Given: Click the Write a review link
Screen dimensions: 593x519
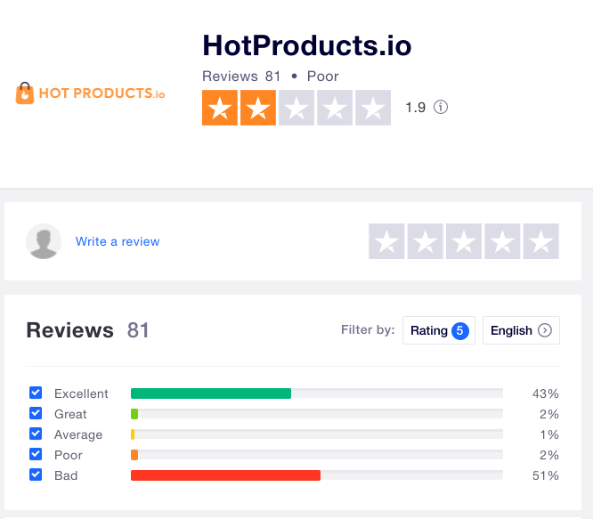Looking at the screenshot, I should [118, 241].
